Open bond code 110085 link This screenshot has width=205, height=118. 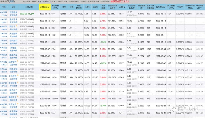[x=4, y=100]
